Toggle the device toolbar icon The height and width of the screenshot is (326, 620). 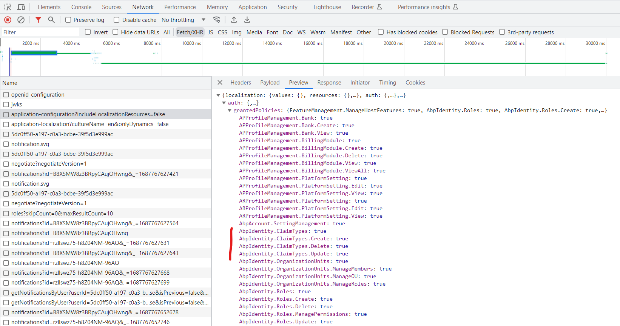[21, 7]
